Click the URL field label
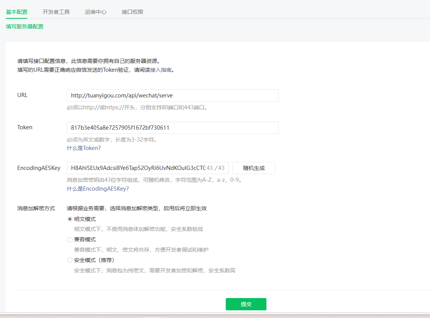This screenshot has width=430, height=318. pyautogui.click(x=23, y=95)
